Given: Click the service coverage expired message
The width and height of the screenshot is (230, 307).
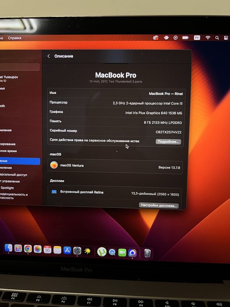Looking at the screenshot, I should click(x=95, y=140).
